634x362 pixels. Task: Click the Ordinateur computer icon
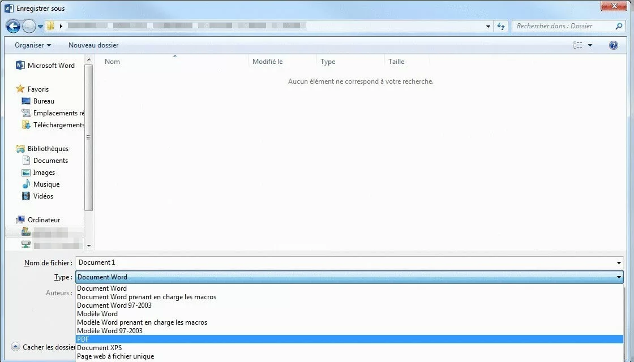tap(20, 220)
